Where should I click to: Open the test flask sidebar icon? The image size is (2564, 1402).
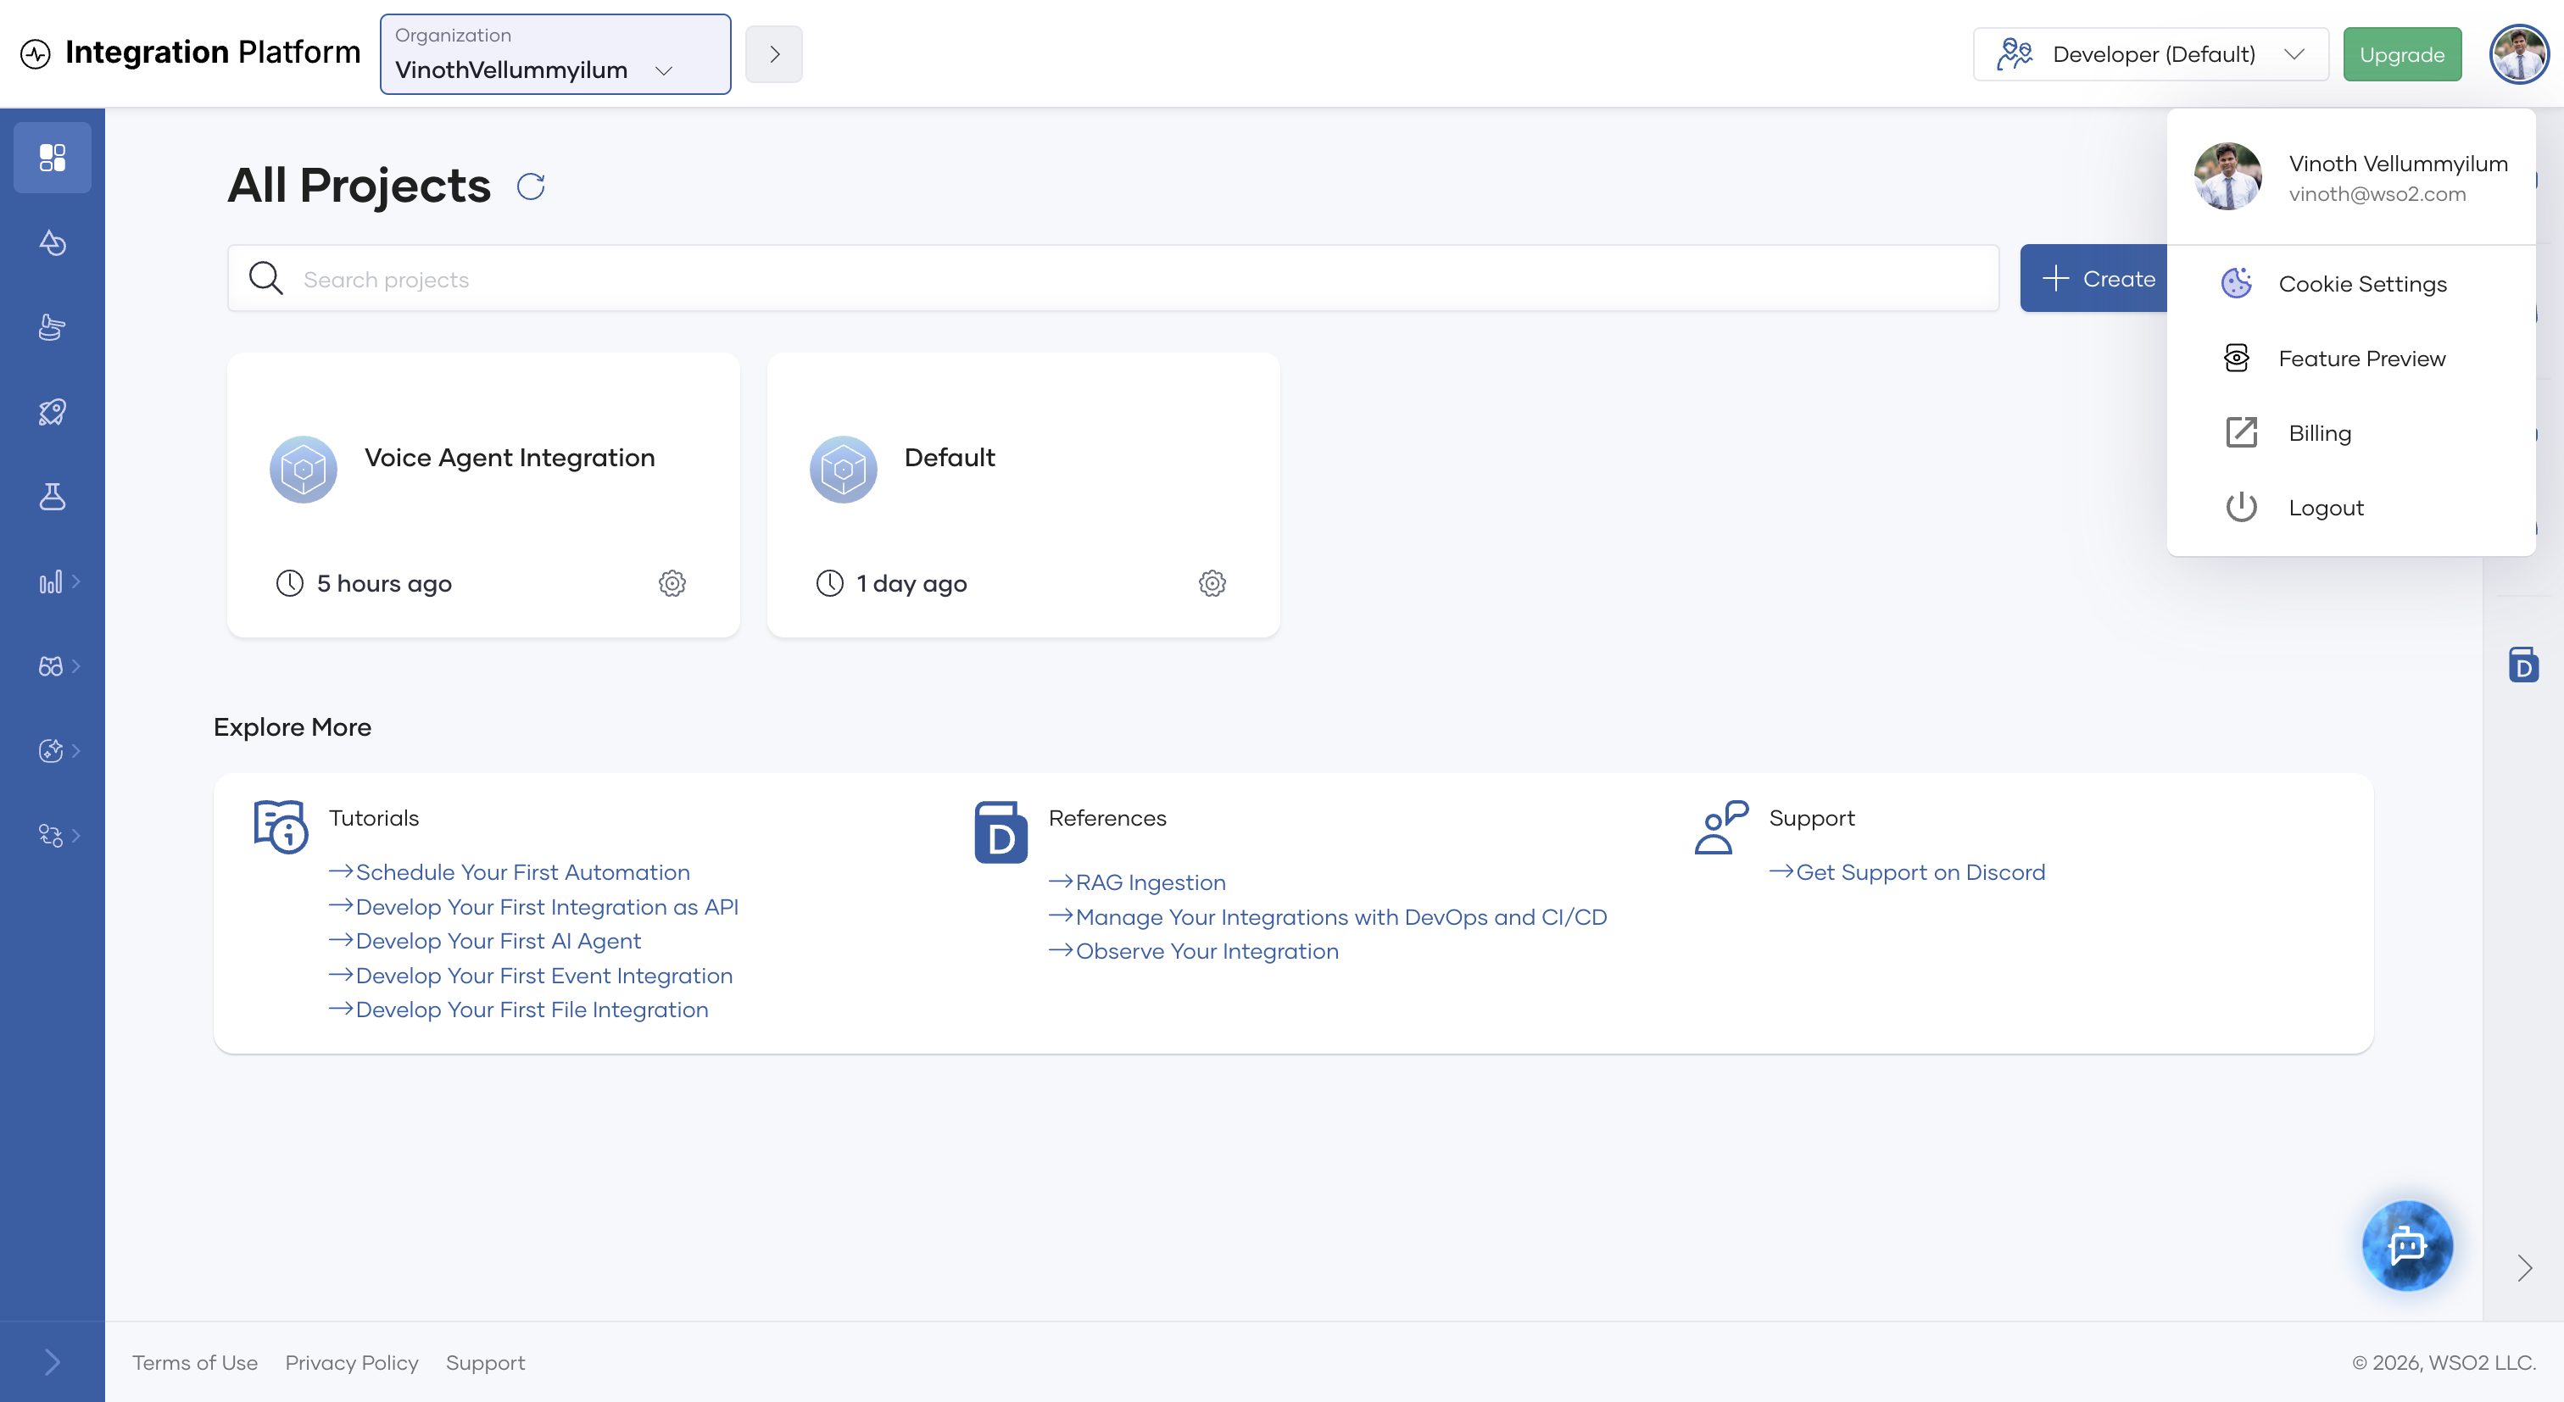coord(52,497)
